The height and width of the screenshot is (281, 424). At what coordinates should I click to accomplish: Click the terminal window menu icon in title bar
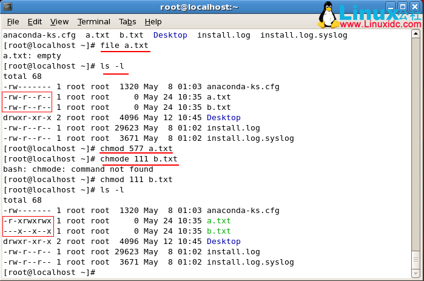pyautogui.click(x=7, y=7)
